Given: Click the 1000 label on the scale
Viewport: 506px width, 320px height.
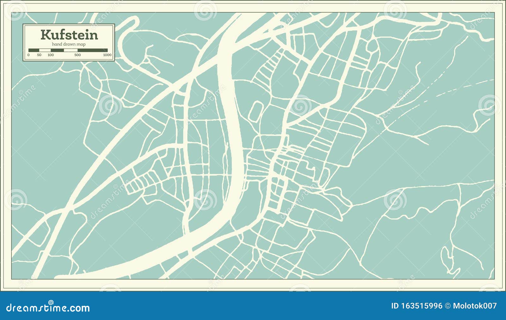Looking at the screenshot, I should click(107, 55).
